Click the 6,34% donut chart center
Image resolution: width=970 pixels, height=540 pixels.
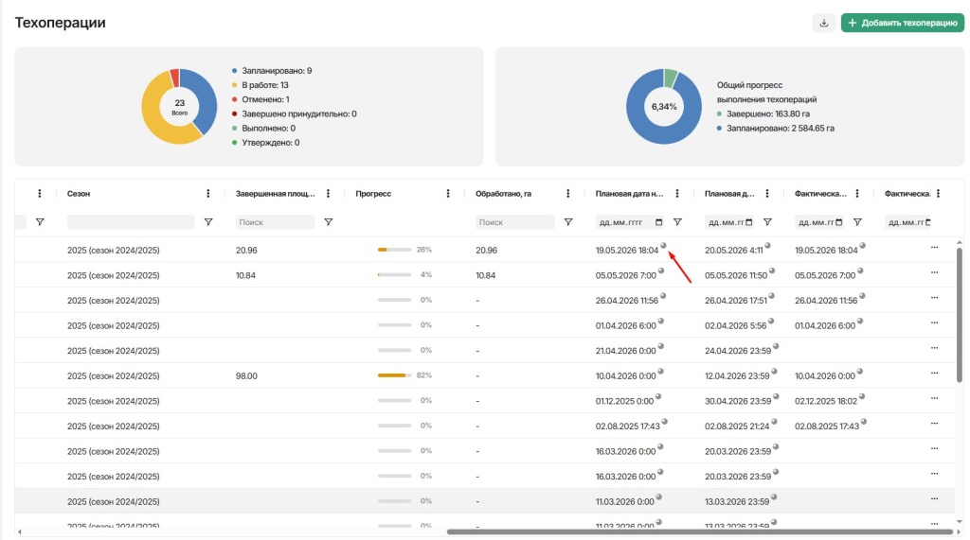tap(664, 106)
